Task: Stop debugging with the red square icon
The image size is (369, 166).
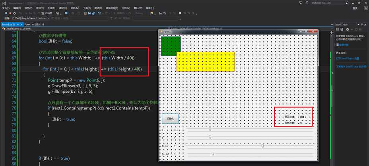Action: pyautogui.click(x=10, y=13)
